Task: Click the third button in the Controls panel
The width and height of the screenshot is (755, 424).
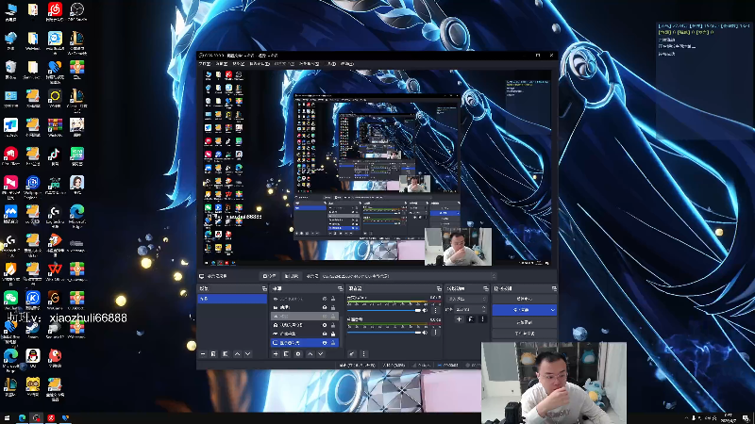Action: point(525,322)
